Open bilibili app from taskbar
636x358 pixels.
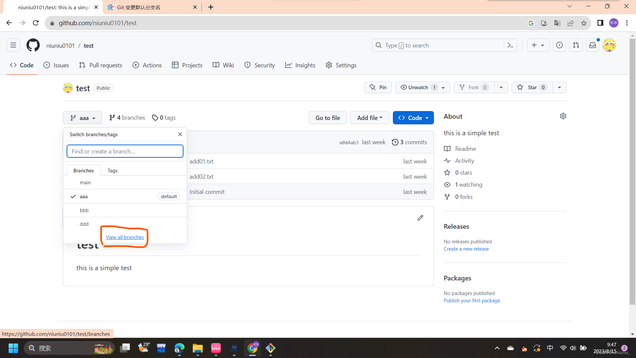tap(216, 348)
